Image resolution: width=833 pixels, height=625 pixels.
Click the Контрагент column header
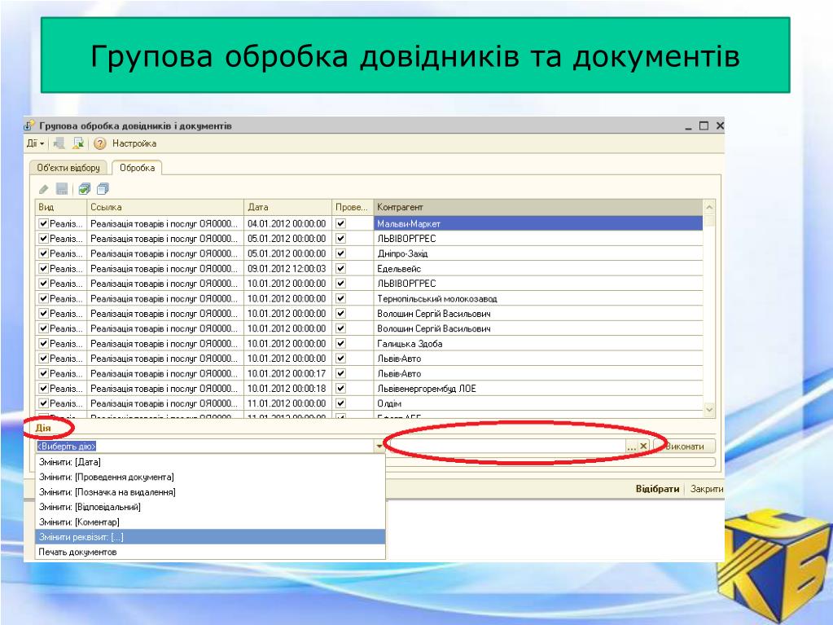[538, 207]
